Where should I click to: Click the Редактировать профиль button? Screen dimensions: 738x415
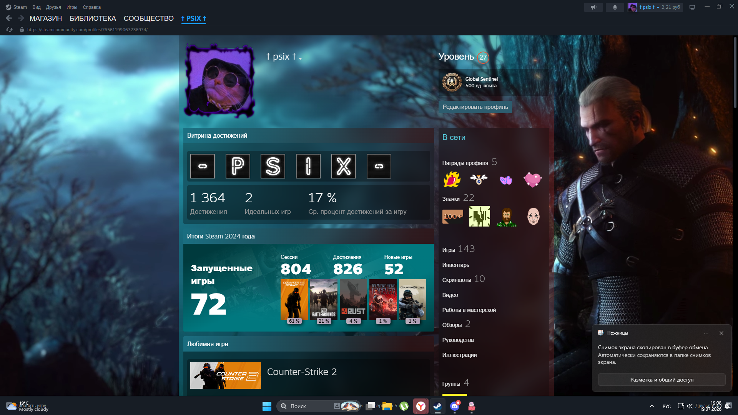point(475,107)
